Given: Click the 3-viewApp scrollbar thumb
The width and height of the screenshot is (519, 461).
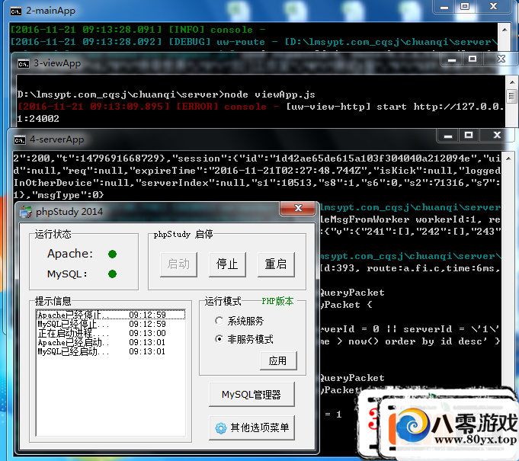Looking at the screenshot, I should [511, 96].
